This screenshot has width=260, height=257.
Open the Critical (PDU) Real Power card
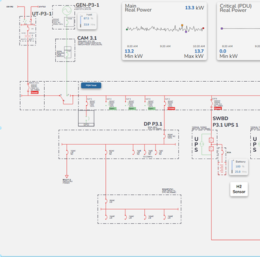coord(239,31)
